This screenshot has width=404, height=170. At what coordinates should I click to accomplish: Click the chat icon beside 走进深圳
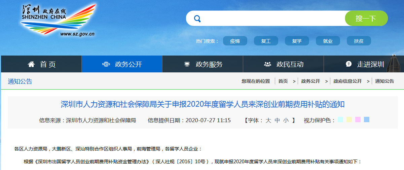coord(349,64)
